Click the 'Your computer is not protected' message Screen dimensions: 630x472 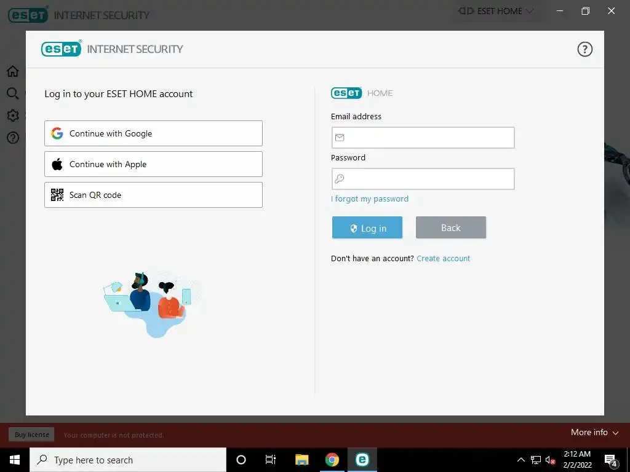click(114, 435)
